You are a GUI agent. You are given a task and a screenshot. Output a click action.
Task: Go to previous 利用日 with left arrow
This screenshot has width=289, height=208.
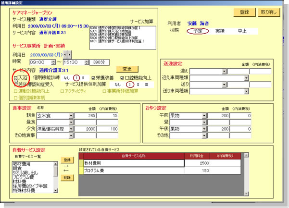tap(65, 55)
